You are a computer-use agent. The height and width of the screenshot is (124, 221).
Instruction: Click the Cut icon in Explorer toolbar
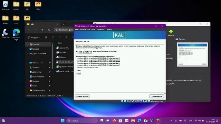click(x=46, y=37)
